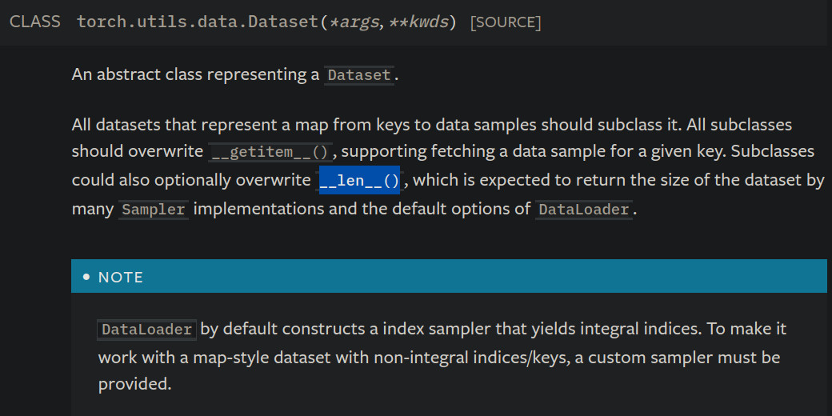Open the [SOURCE] link

(506, 22)
